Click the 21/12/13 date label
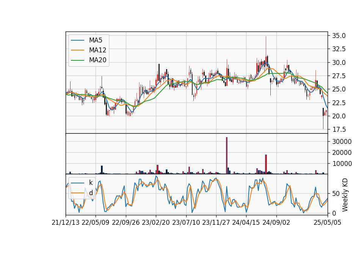This screenshot has width=364, height=262. click(66, 223)
